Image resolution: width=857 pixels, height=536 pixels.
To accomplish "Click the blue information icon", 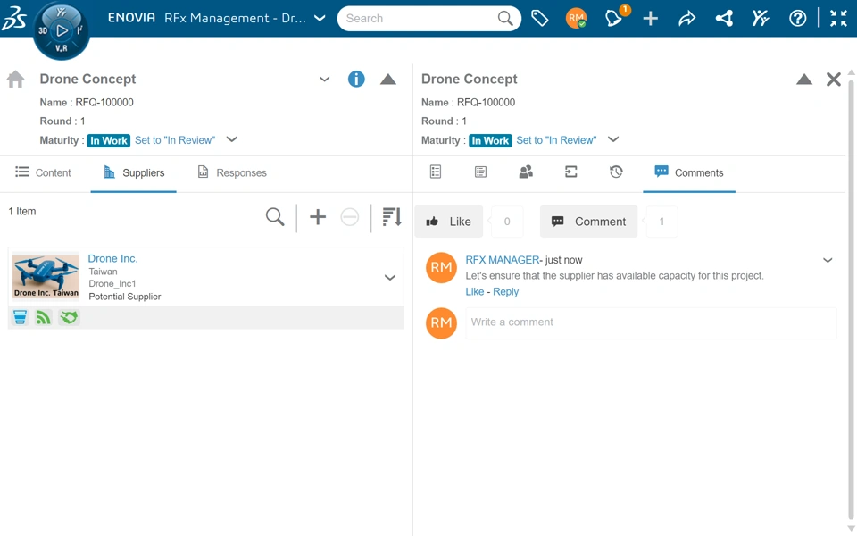I will click(356, 80).
